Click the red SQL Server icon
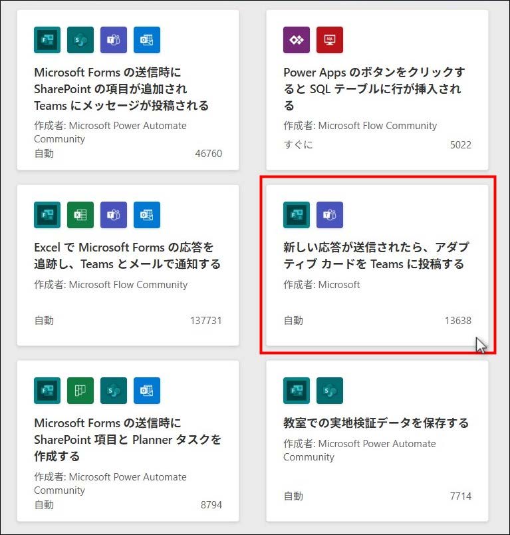510x535 pixels. pos(330,40)
